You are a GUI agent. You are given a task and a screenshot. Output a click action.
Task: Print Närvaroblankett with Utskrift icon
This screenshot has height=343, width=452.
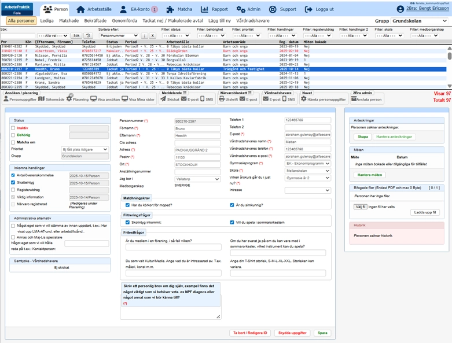pos(222,99)
